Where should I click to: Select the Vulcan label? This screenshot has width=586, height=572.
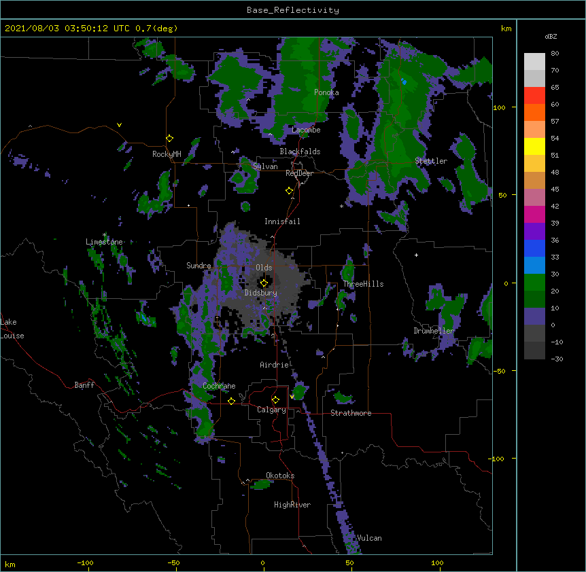[369, 538]
